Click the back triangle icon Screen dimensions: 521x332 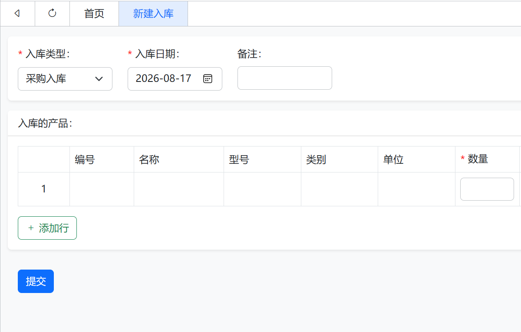17,13
